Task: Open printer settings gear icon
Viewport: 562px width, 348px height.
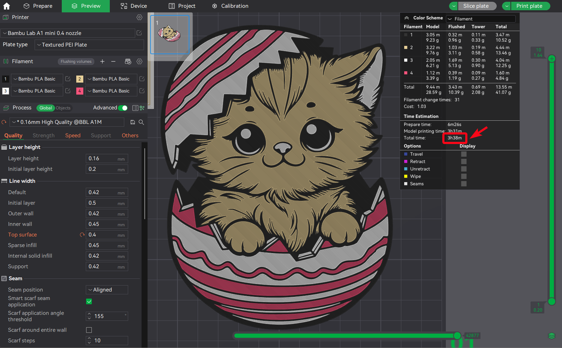Action: pyautogui.click(x=139, y=17)
